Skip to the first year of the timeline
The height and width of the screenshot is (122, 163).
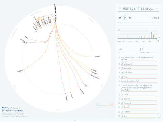[120, 18]
